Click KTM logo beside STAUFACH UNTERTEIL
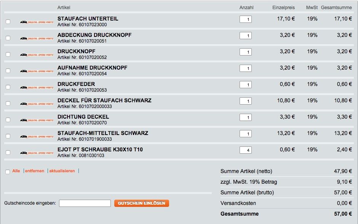Screen dimensions: 358x224 (x=37, y=22)
